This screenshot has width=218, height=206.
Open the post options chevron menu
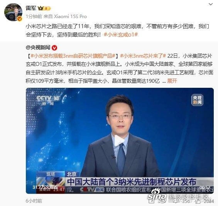(x=211, y=4)
